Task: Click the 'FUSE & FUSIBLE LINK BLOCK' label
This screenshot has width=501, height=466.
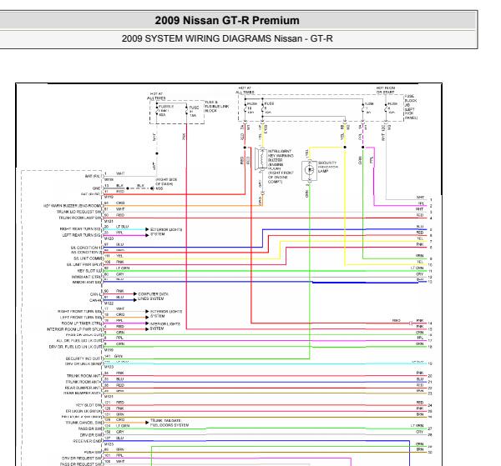Action: click(216, 106)
